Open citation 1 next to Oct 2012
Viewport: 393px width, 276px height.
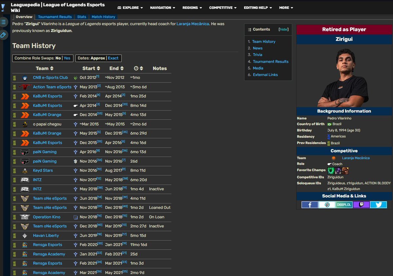tap(98, 76)
